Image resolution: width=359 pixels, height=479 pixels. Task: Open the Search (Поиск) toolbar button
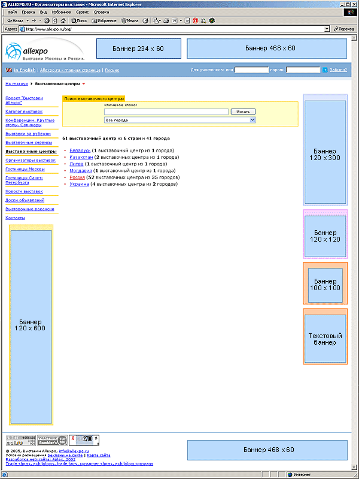click(79, 21)
